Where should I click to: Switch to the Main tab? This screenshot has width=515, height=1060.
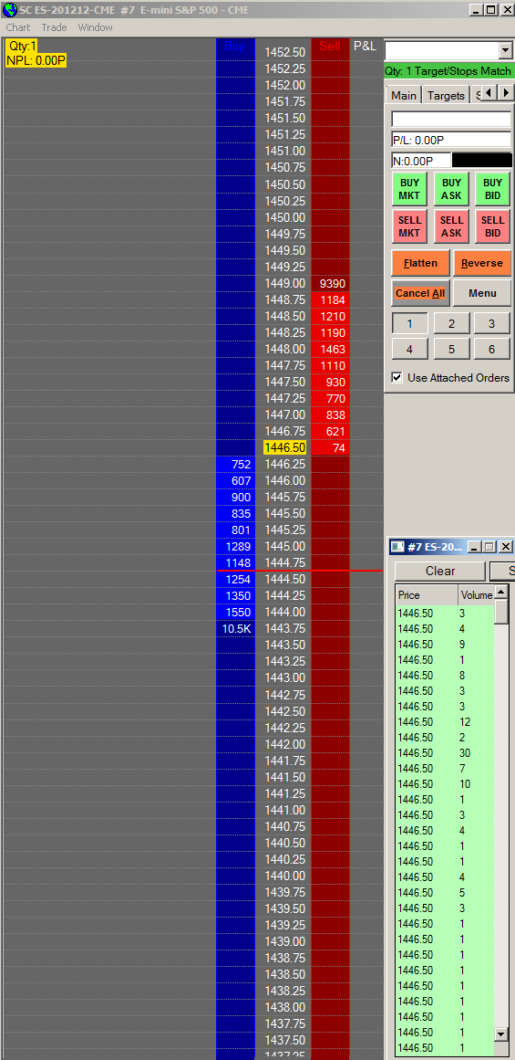click(404, 95)
